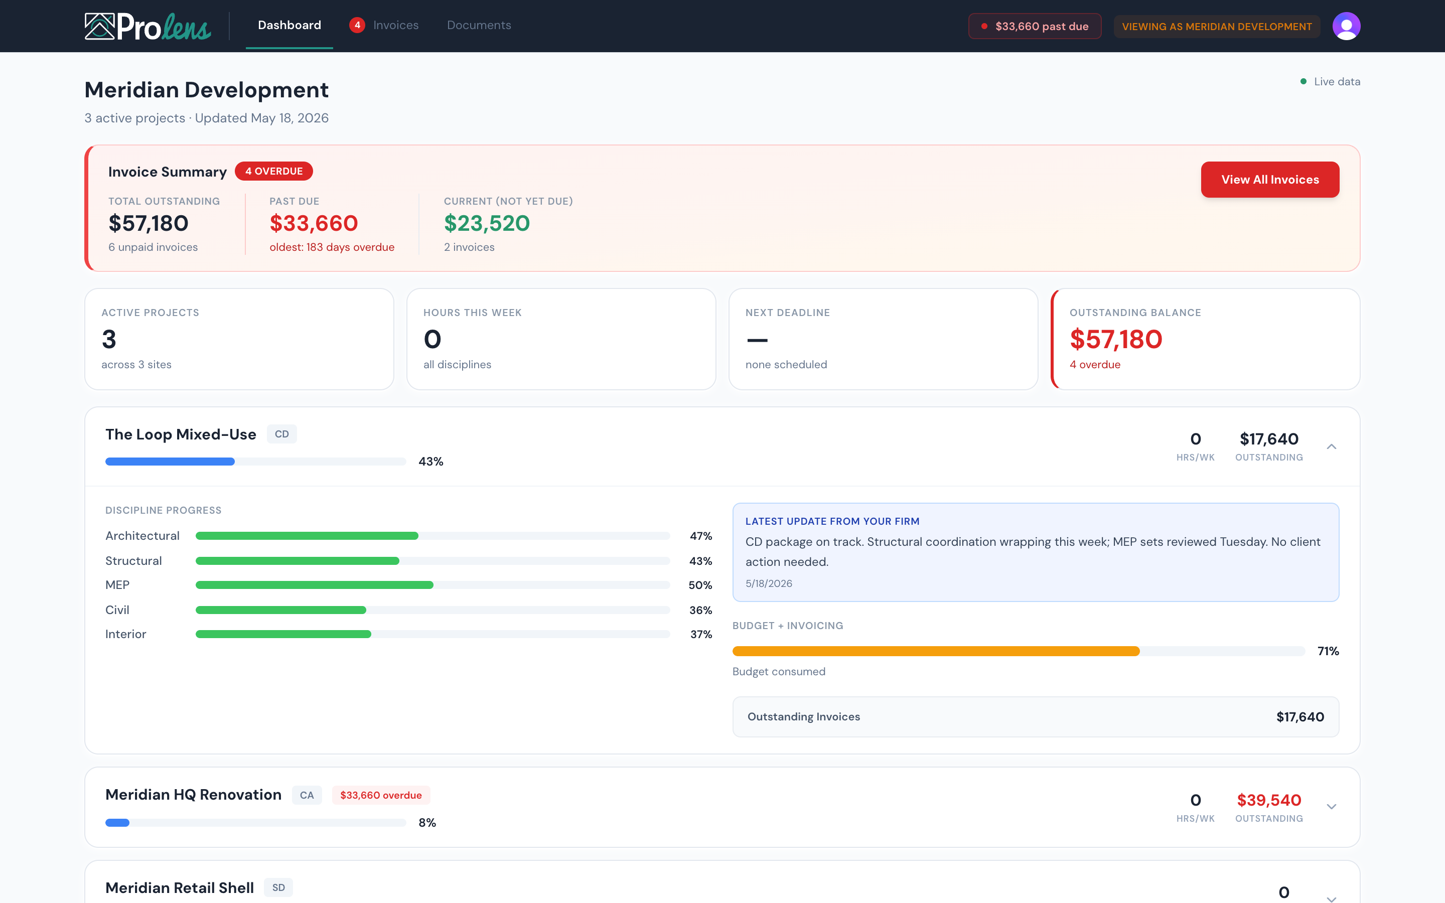
Task: Click the Interior discipline progress bar
Action: coord(433,634)
